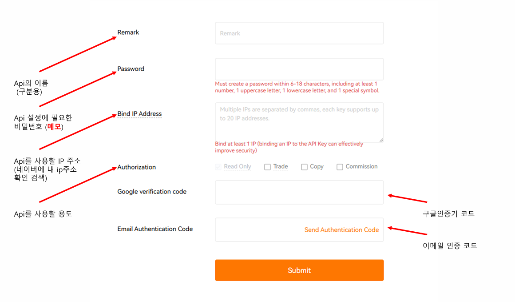Enable the Trade permission checkbox

(x=267, y=167)
